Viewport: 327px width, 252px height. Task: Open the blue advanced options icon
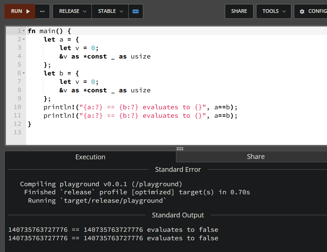[136, 11]
